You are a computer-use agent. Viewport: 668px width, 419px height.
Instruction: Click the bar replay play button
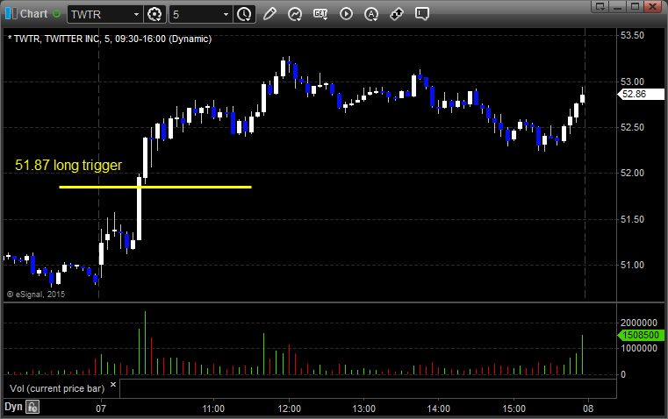click(346, 14)
